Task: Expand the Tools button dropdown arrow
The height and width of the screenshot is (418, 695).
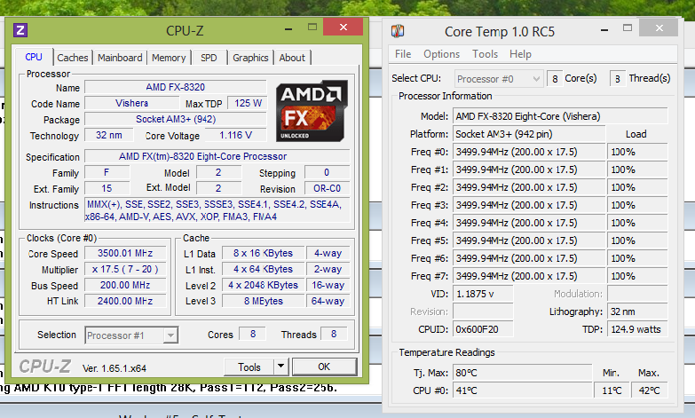Action: tap(280, 367)
